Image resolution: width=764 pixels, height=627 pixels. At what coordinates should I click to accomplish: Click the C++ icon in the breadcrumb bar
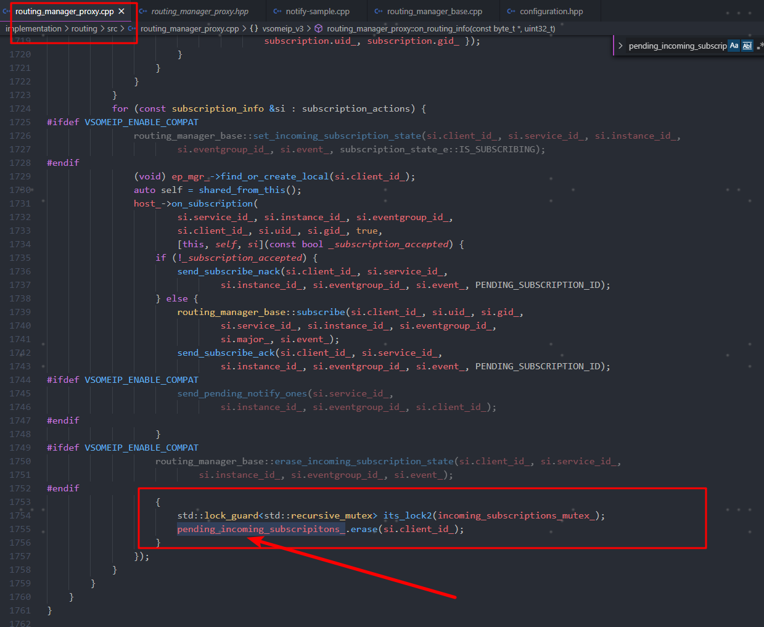132,28
